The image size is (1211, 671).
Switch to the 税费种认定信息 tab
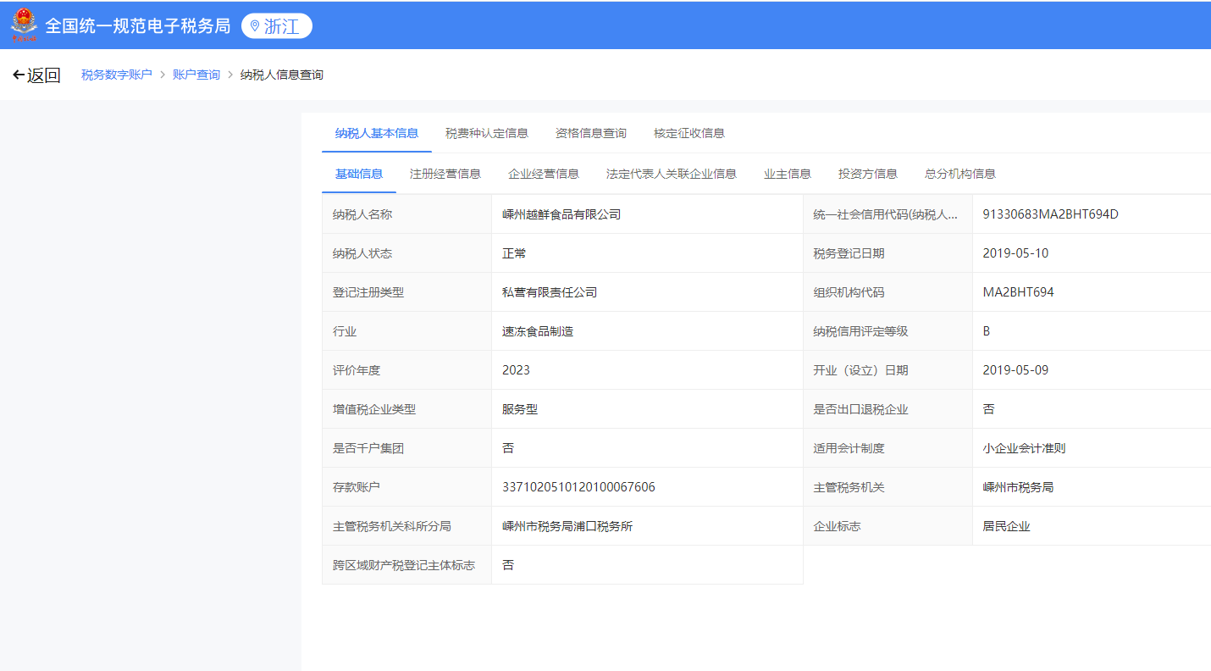click(486, 133)
